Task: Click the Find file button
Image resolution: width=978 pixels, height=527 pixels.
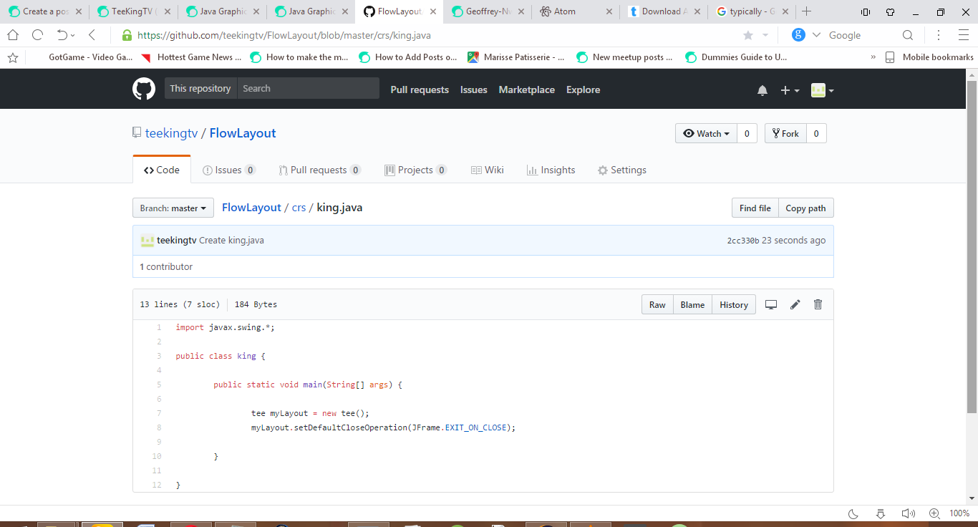Action: pos(755,208)
